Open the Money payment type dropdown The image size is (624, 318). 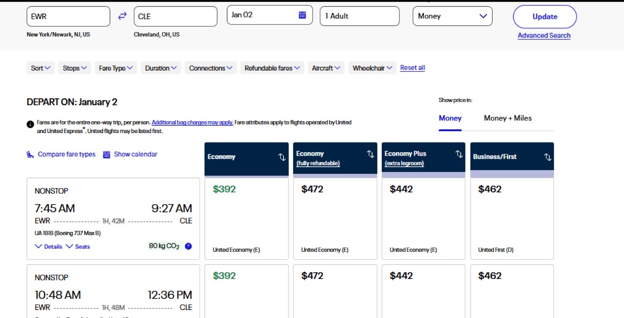tap(452, 16)
